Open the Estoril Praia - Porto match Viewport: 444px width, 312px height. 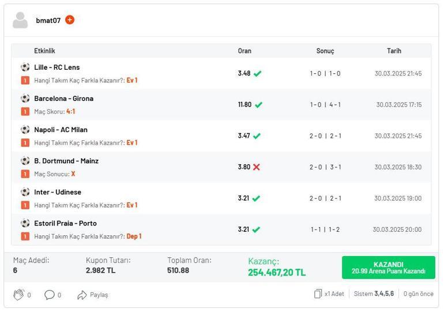click(x=65, y=223)
